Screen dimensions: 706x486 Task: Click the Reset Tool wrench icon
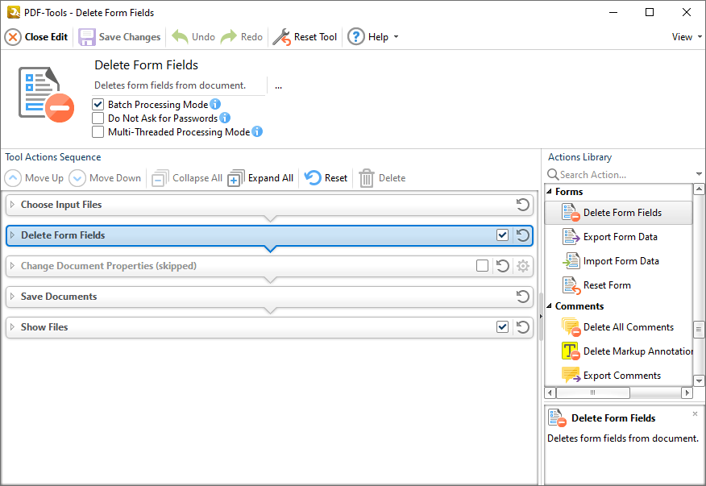(282, 37)
